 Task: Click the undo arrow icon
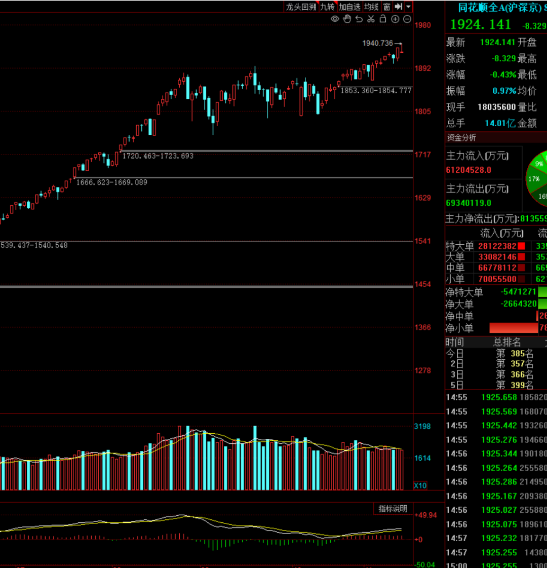click(359, 19)
